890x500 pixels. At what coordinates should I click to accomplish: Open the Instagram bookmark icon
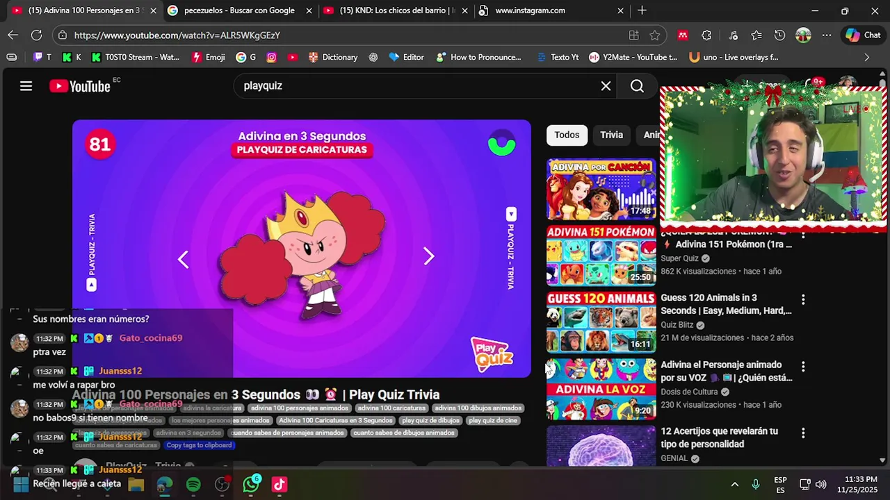pyautogui.click(x=272, y=57)
